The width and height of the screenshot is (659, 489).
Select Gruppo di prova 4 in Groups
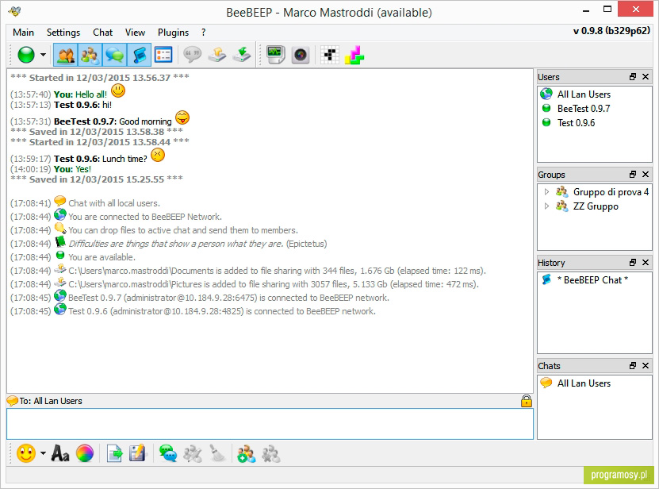[611, 192]
